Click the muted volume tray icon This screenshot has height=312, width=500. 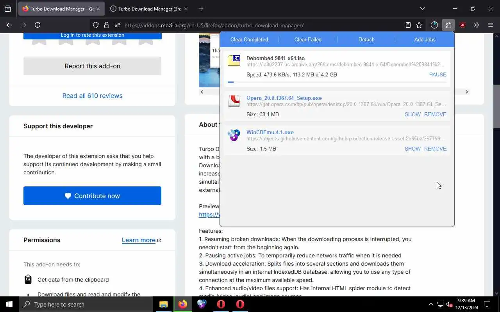450,304
